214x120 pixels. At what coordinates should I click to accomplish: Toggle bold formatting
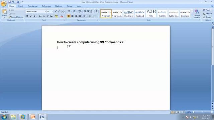coord(27,16)
